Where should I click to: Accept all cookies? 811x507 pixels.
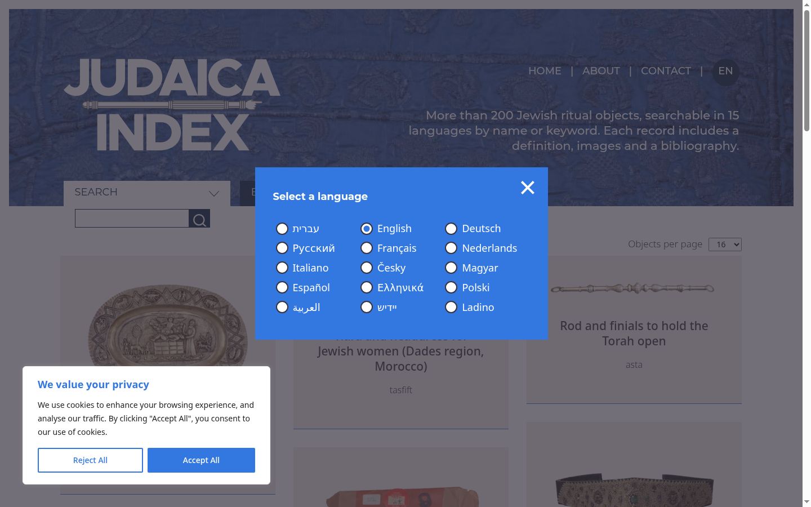201,460
